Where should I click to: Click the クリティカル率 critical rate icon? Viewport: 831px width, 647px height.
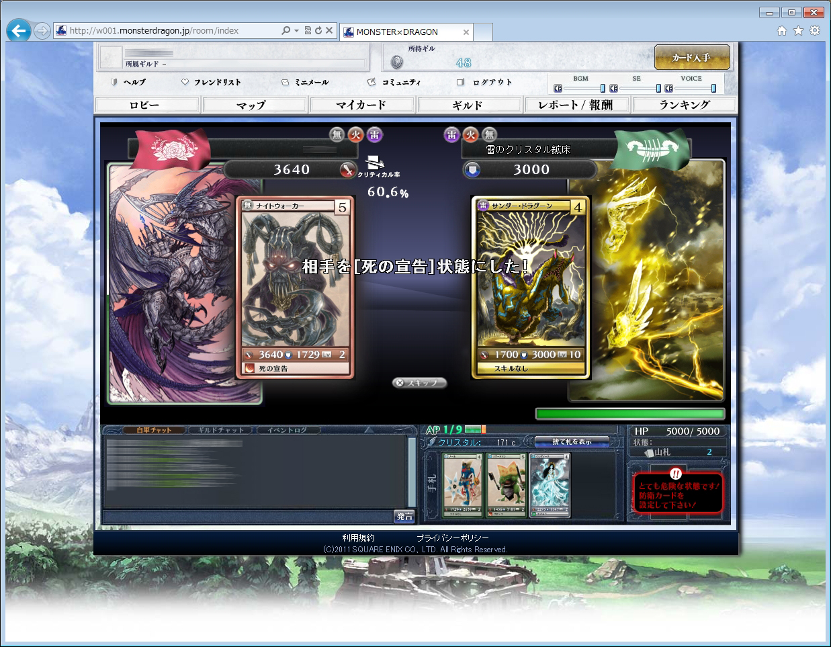point(376,163)
